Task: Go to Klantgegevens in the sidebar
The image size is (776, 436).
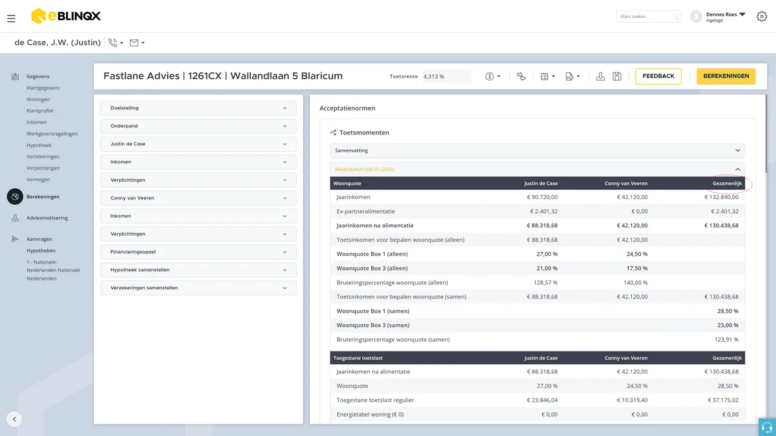Action: pos(43,88)
